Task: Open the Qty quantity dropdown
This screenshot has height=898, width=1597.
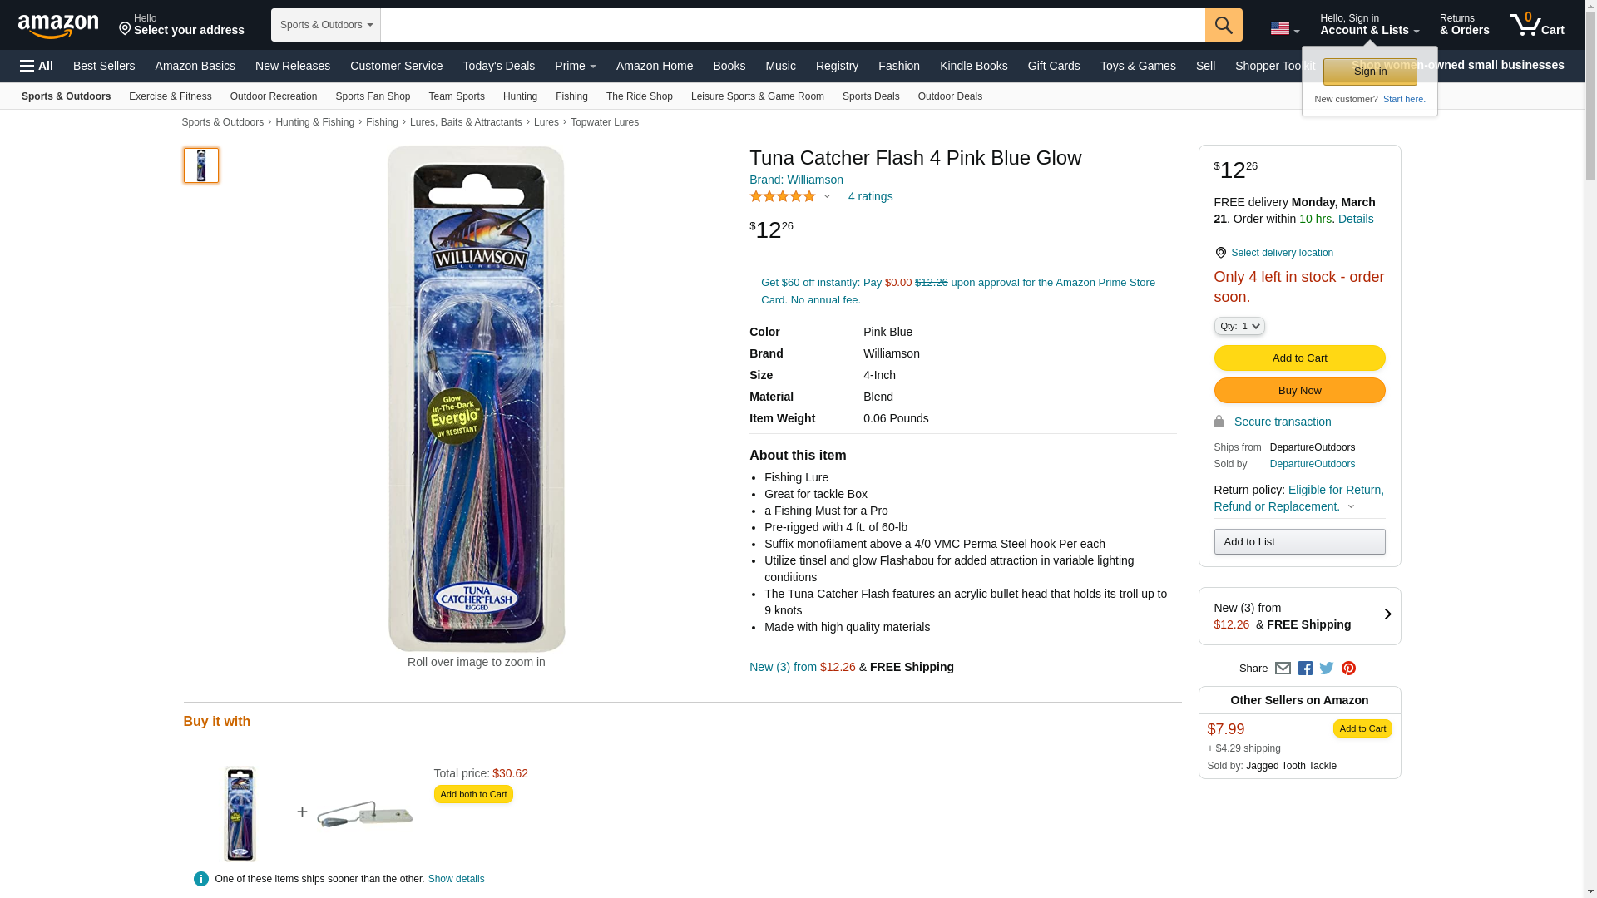Action: [x=1239, y=327]
